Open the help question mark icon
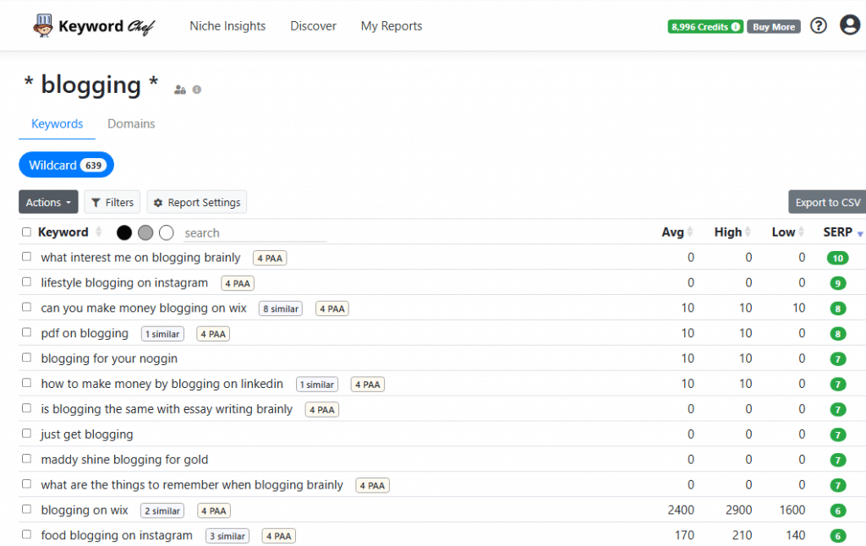Image resolution: width=866 pixels, height=546 pixels. (818, 25)
